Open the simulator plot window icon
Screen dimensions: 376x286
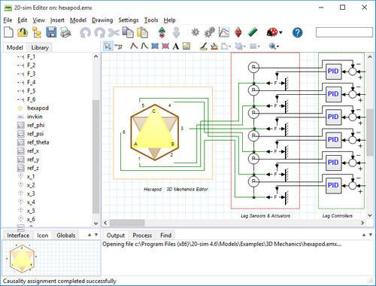pos(224,32)
